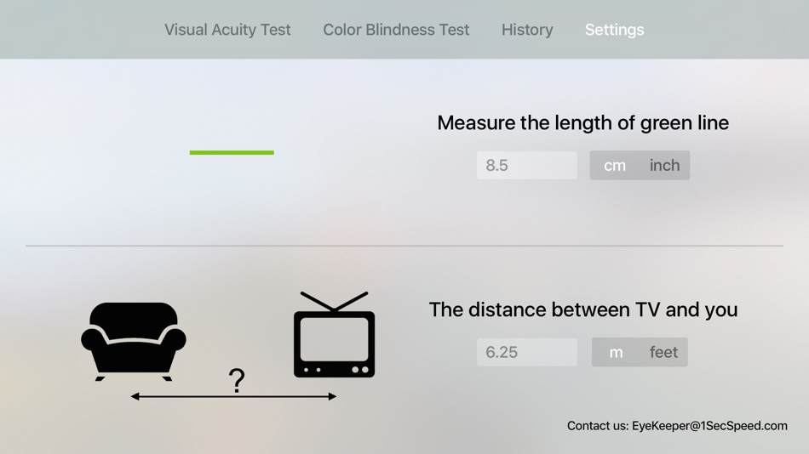
Task: Go to the History tab
Action: [x=527, y=30]
